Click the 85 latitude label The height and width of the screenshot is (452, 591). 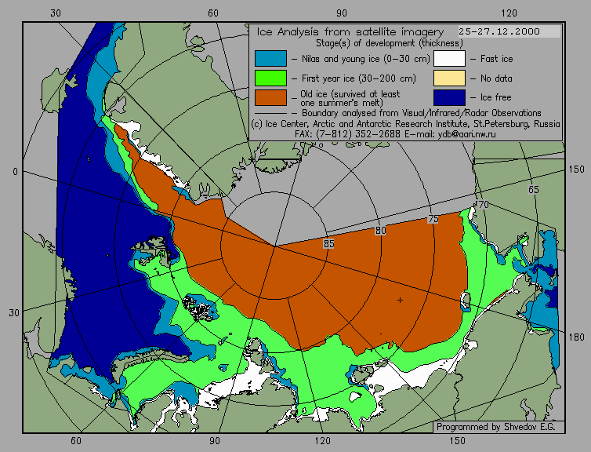click(x=328, y=244)
